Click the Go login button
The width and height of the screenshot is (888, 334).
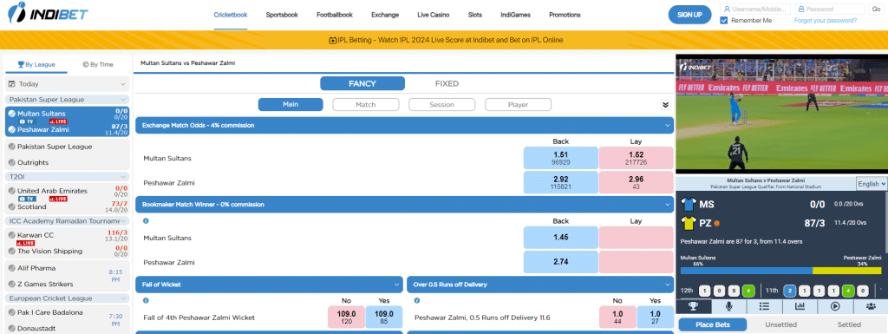tap(876, 9)
